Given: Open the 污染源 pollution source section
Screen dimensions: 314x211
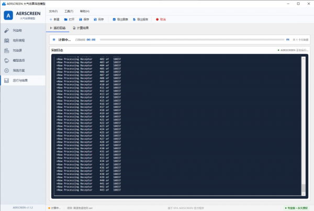Looking at the screenshot, I should (23, 50).
